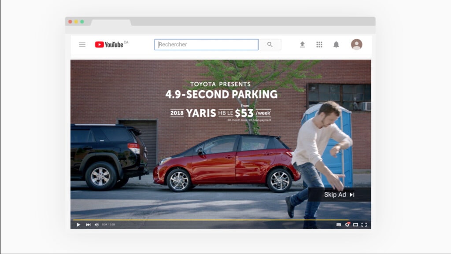The width and height of the screenshot is (451, 254).
Task: Open the hamburger guide menu
Action: point(82,44)
